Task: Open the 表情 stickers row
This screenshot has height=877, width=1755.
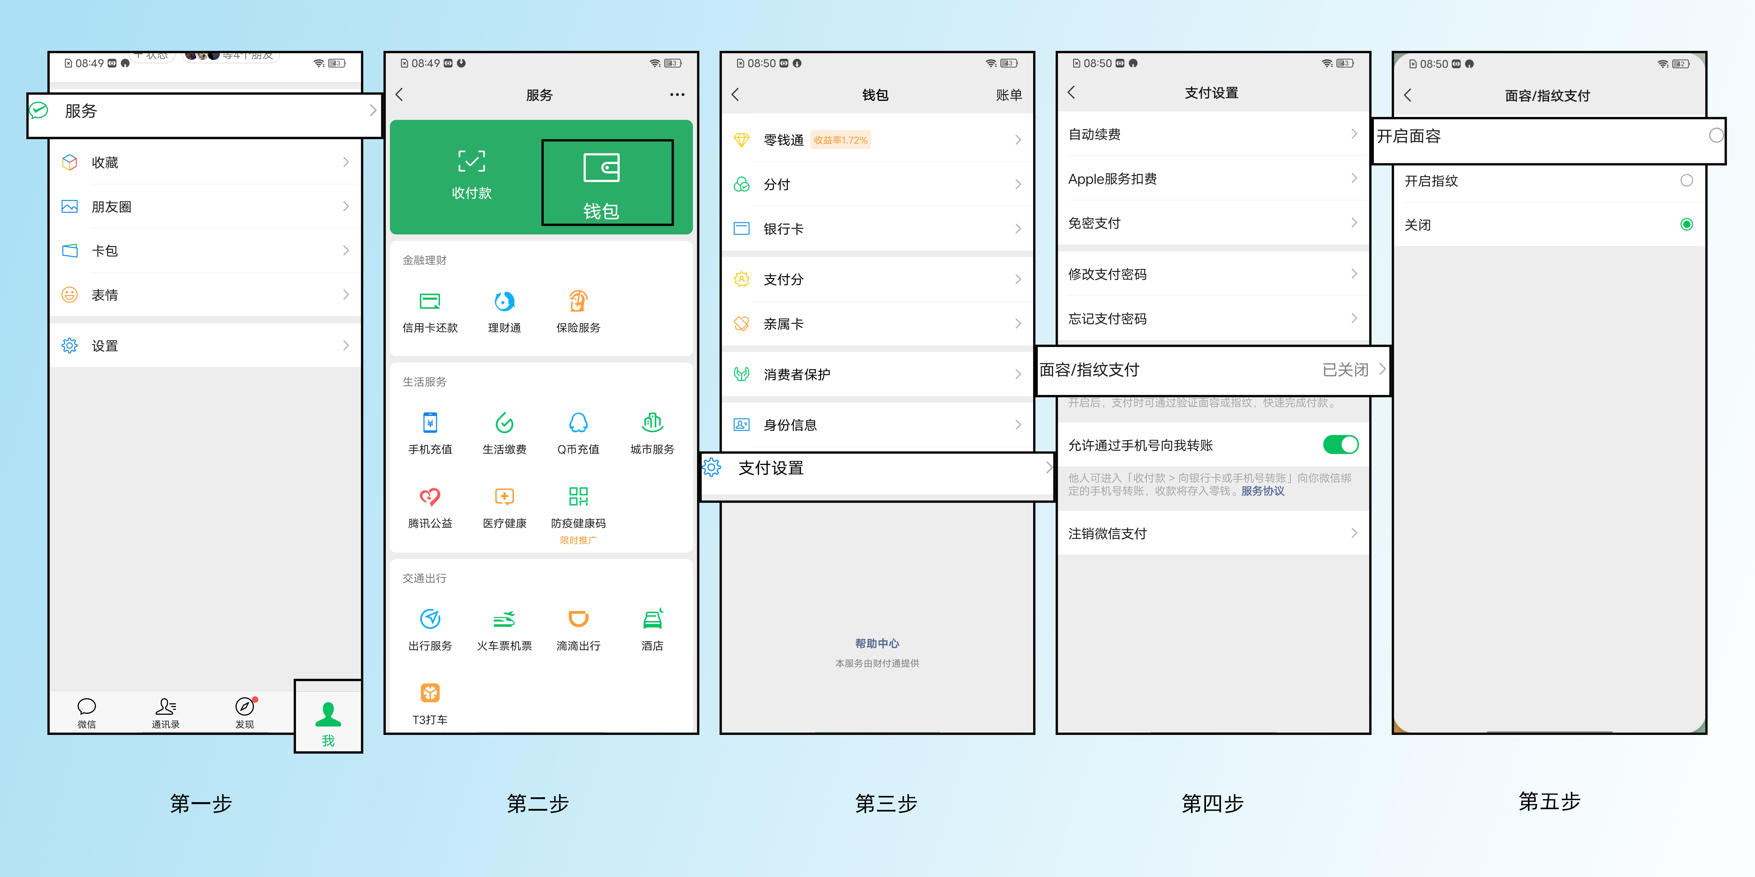Action: tap(206, 295)
